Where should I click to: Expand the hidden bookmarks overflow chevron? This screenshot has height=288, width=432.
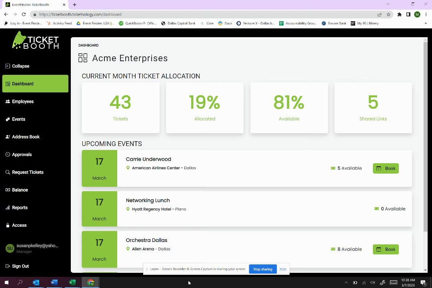[425, 23]
